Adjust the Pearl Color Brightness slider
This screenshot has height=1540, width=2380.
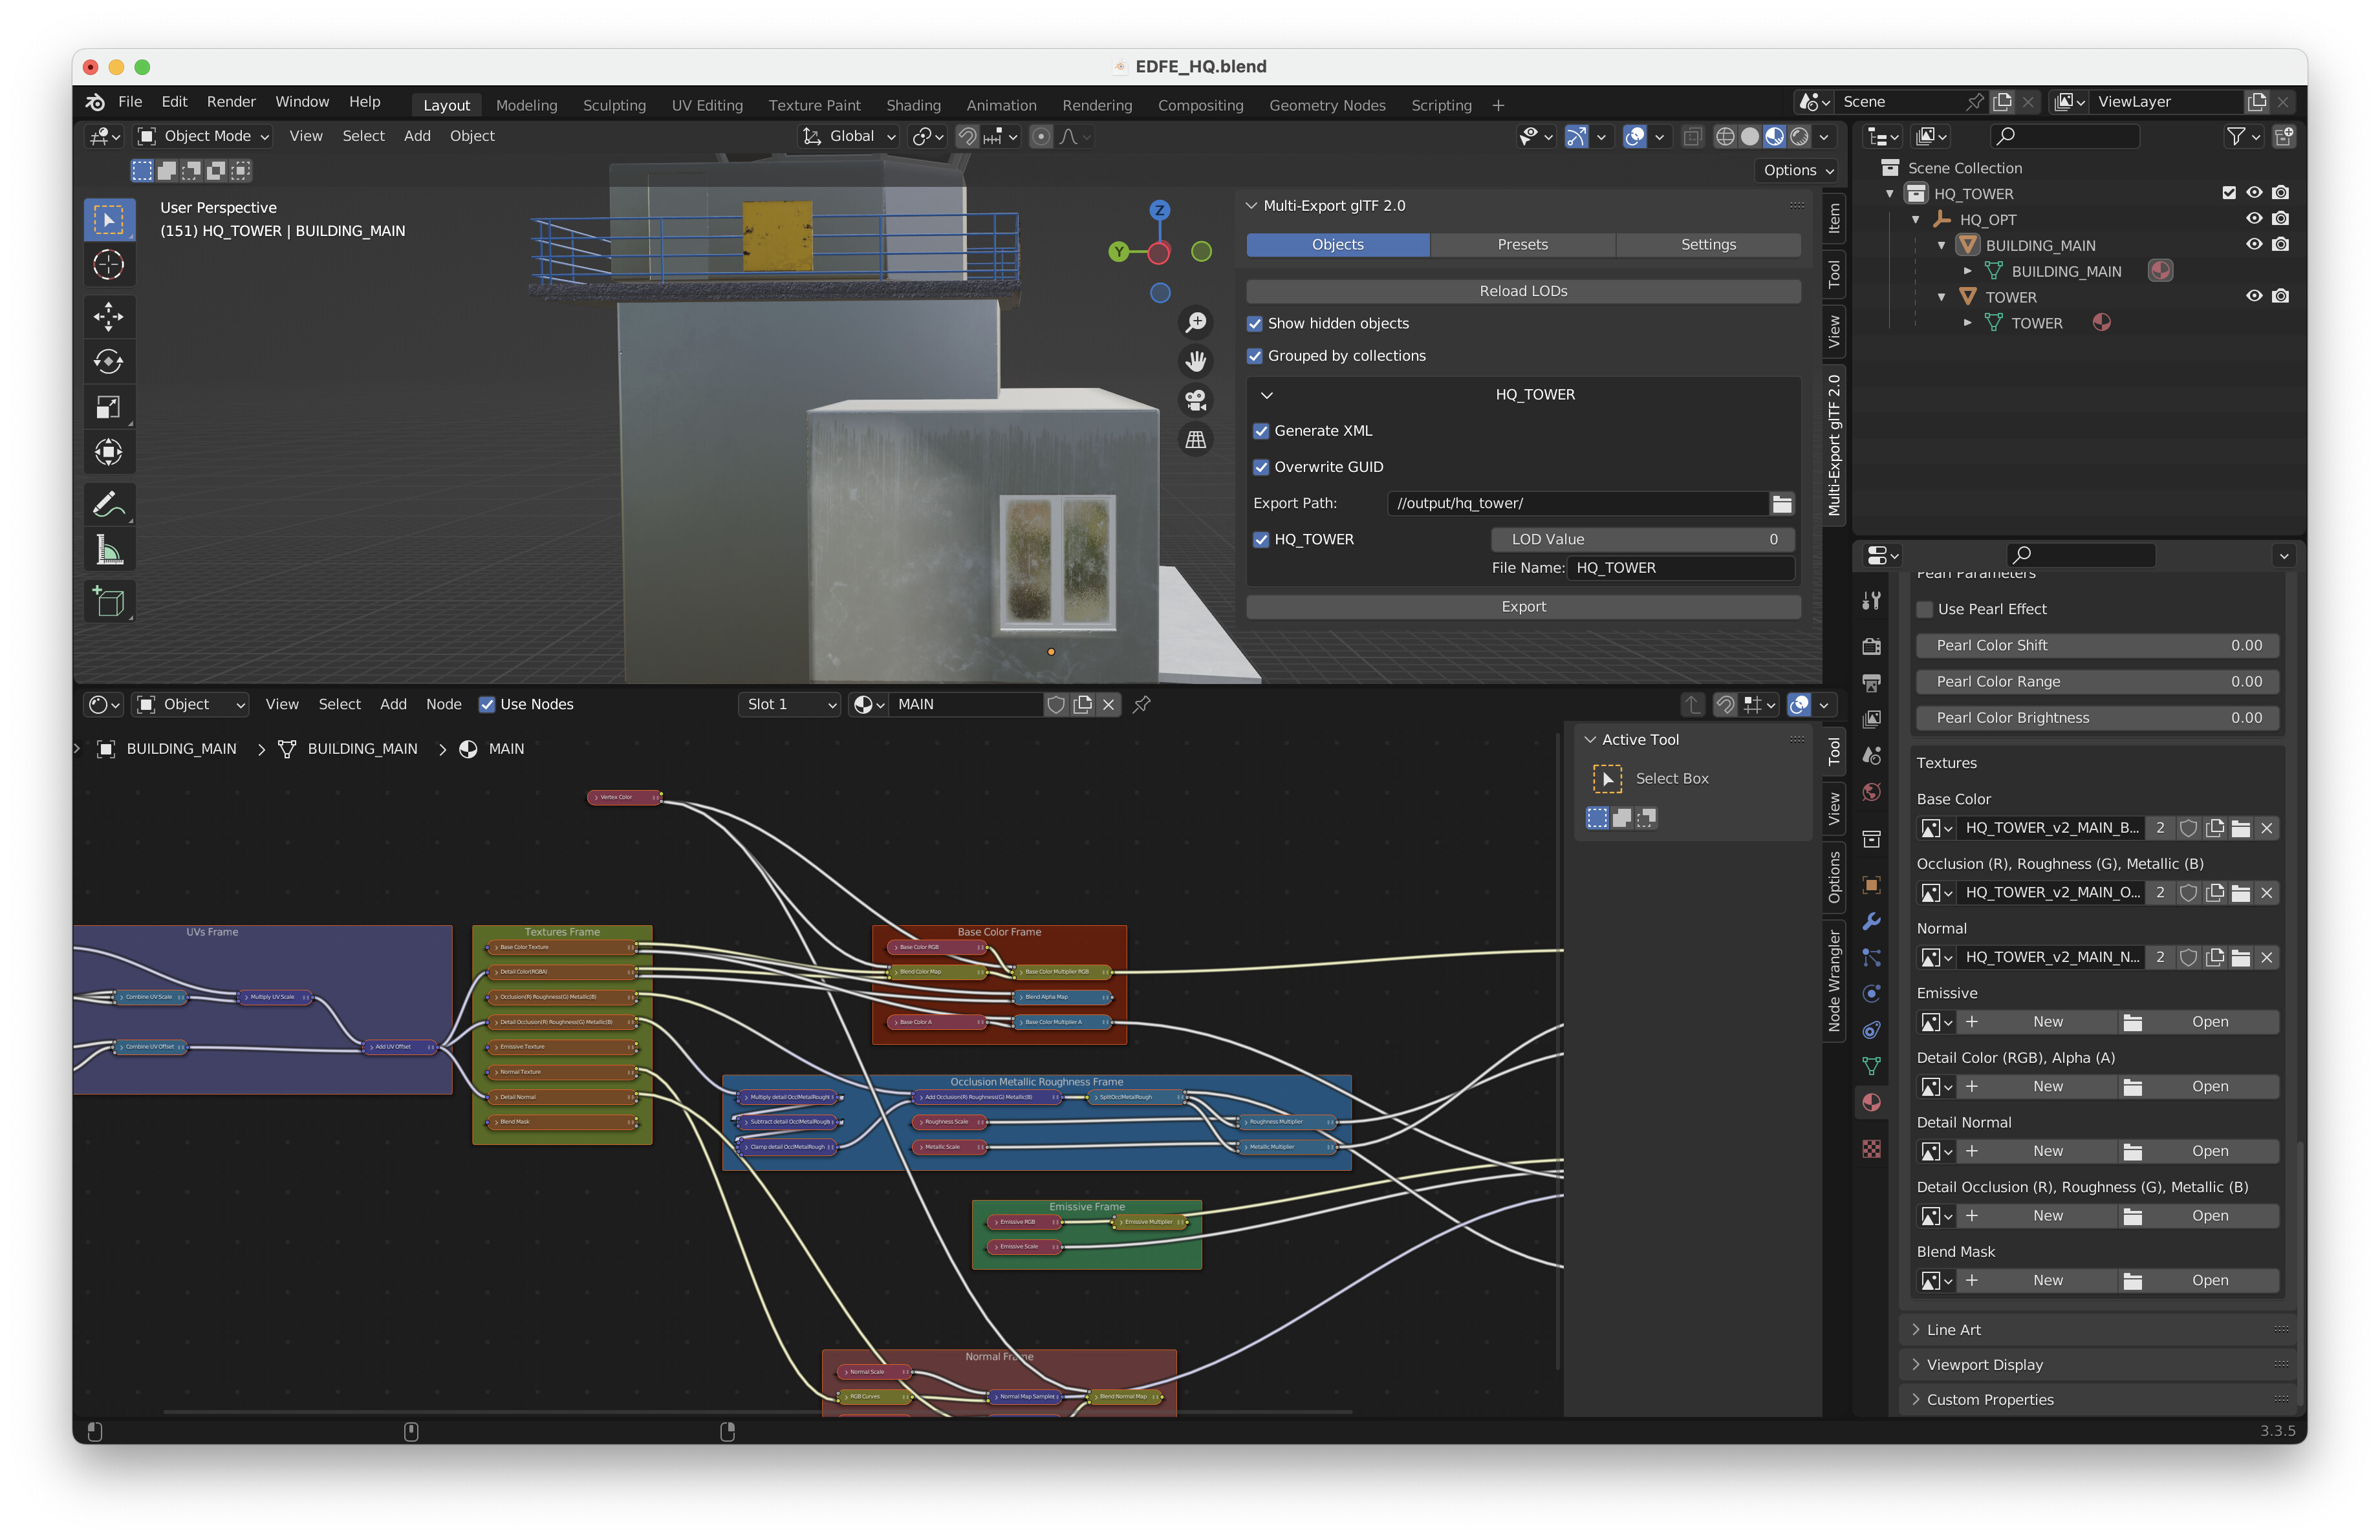tap(2097, 718)
